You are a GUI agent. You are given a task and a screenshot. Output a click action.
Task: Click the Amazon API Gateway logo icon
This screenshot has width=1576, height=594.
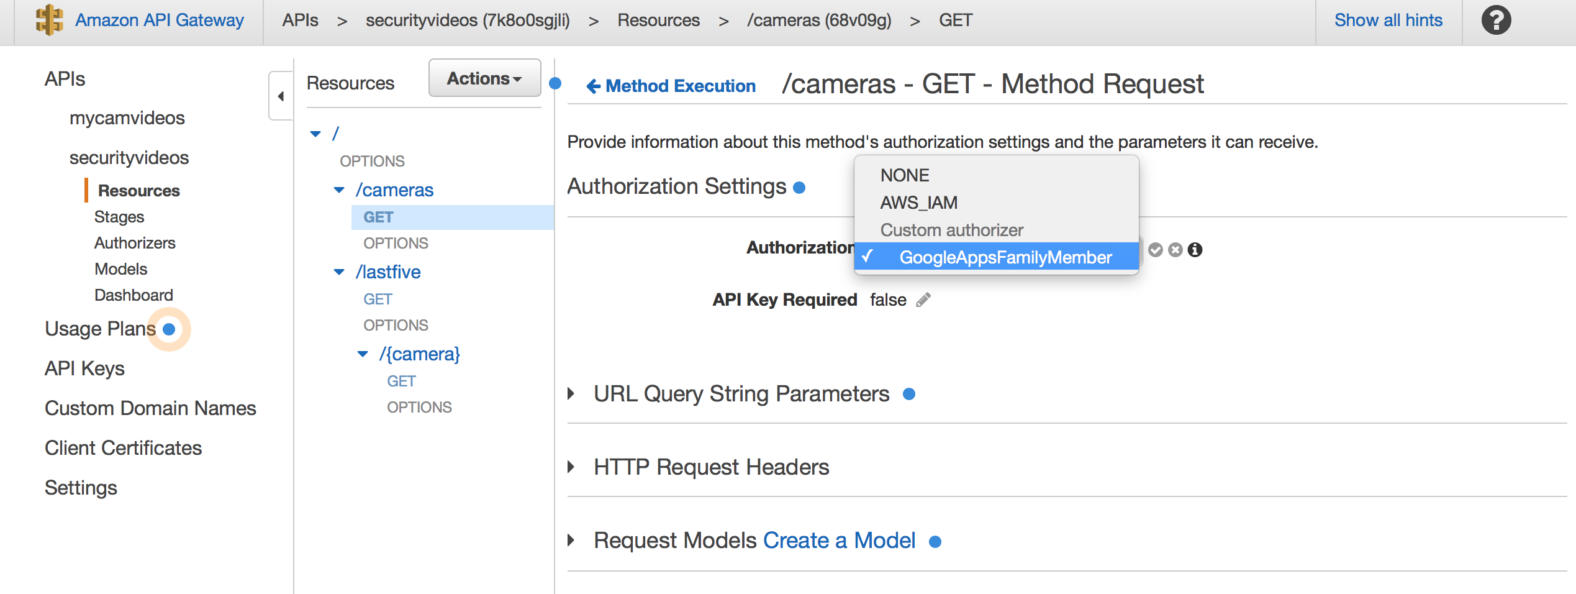pos(50,21)
